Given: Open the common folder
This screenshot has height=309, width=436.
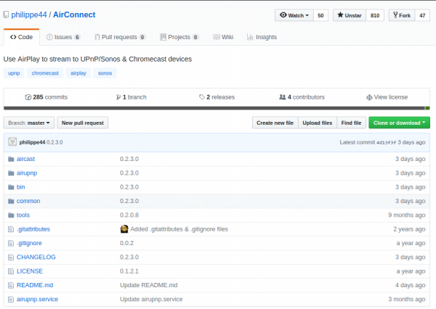Looking at the screenshot, I should tap(28, 201).
